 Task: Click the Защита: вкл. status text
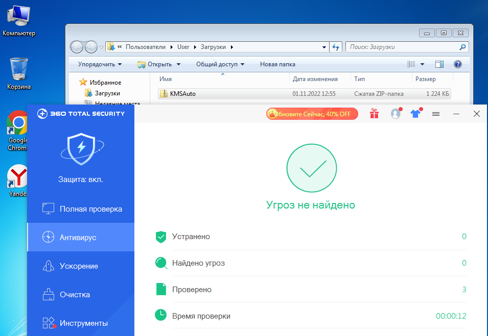[x=81, y=179]
